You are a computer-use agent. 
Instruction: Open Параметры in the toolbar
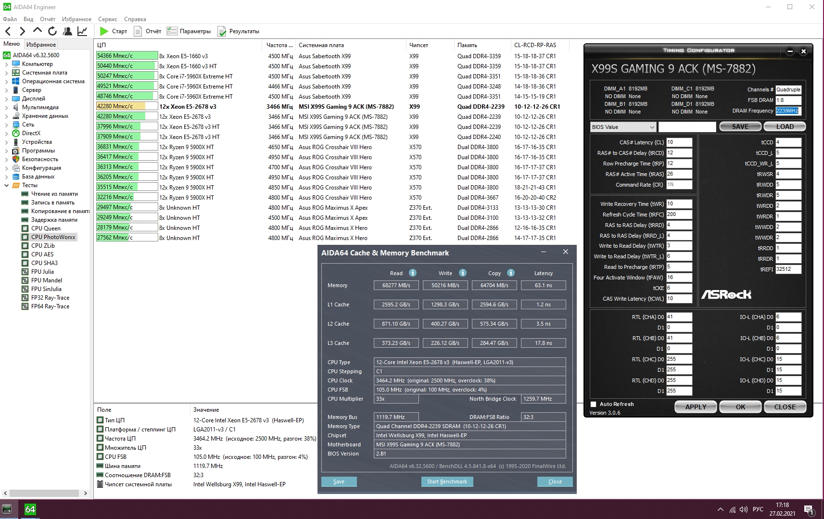(x=189, y=31)
